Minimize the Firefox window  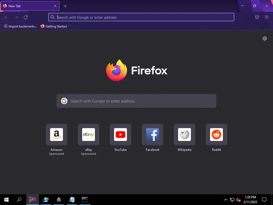[242, 6]
